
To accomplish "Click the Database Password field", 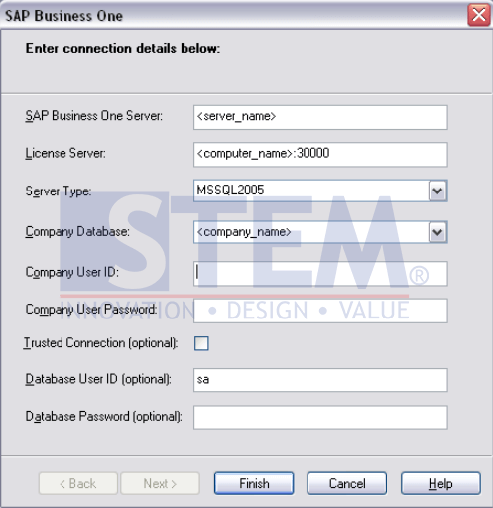I will [x=320, y=417].
